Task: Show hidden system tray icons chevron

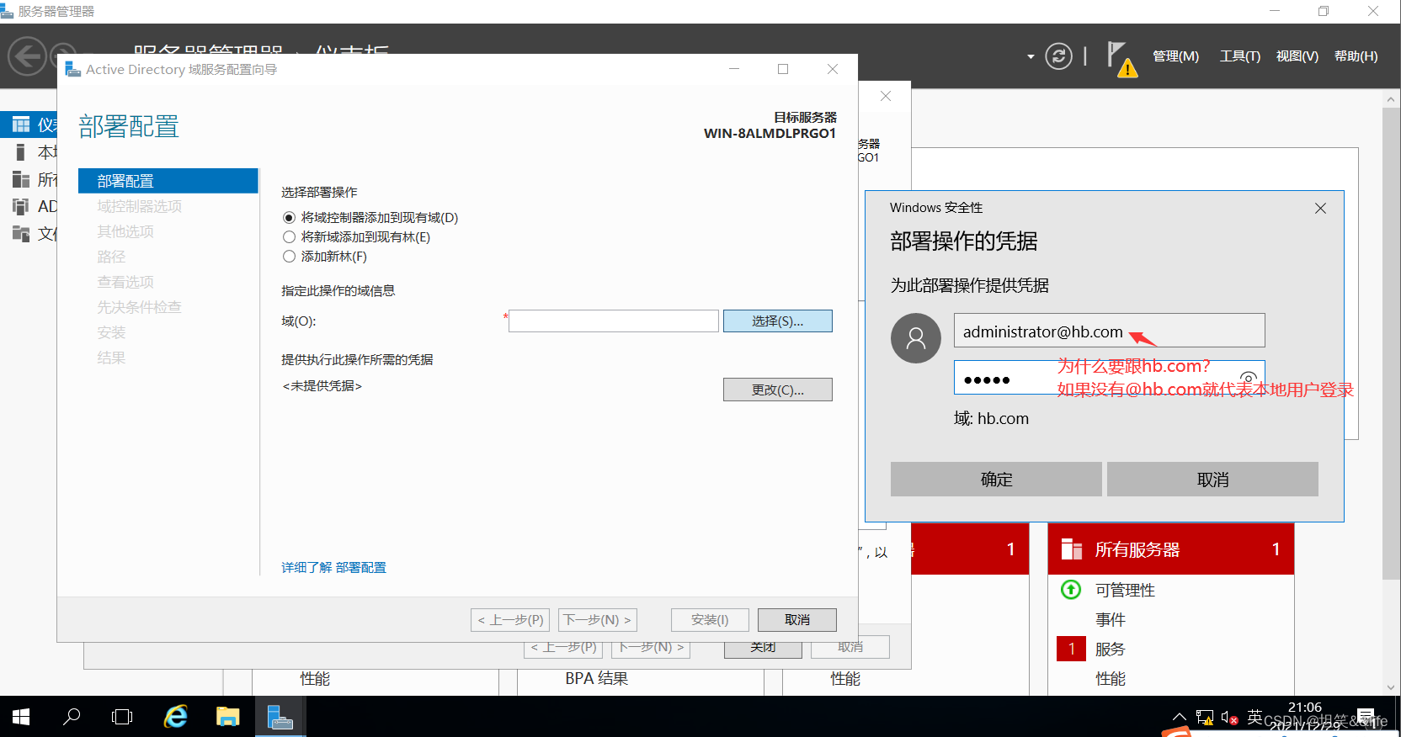Action: (1179, 718)
